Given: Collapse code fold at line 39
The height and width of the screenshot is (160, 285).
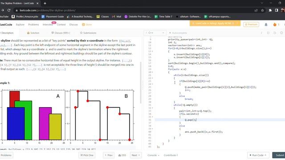Looking at the screenshot, I should [152, 129].
